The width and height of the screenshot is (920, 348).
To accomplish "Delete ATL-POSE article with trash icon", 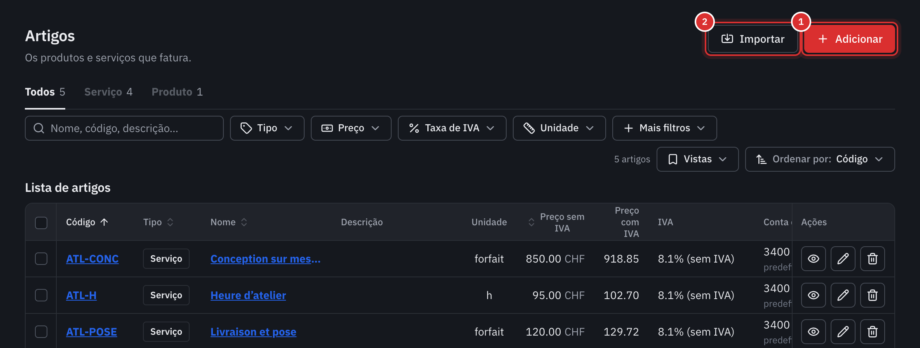I will pyautogui.click(x=872, y=332).
